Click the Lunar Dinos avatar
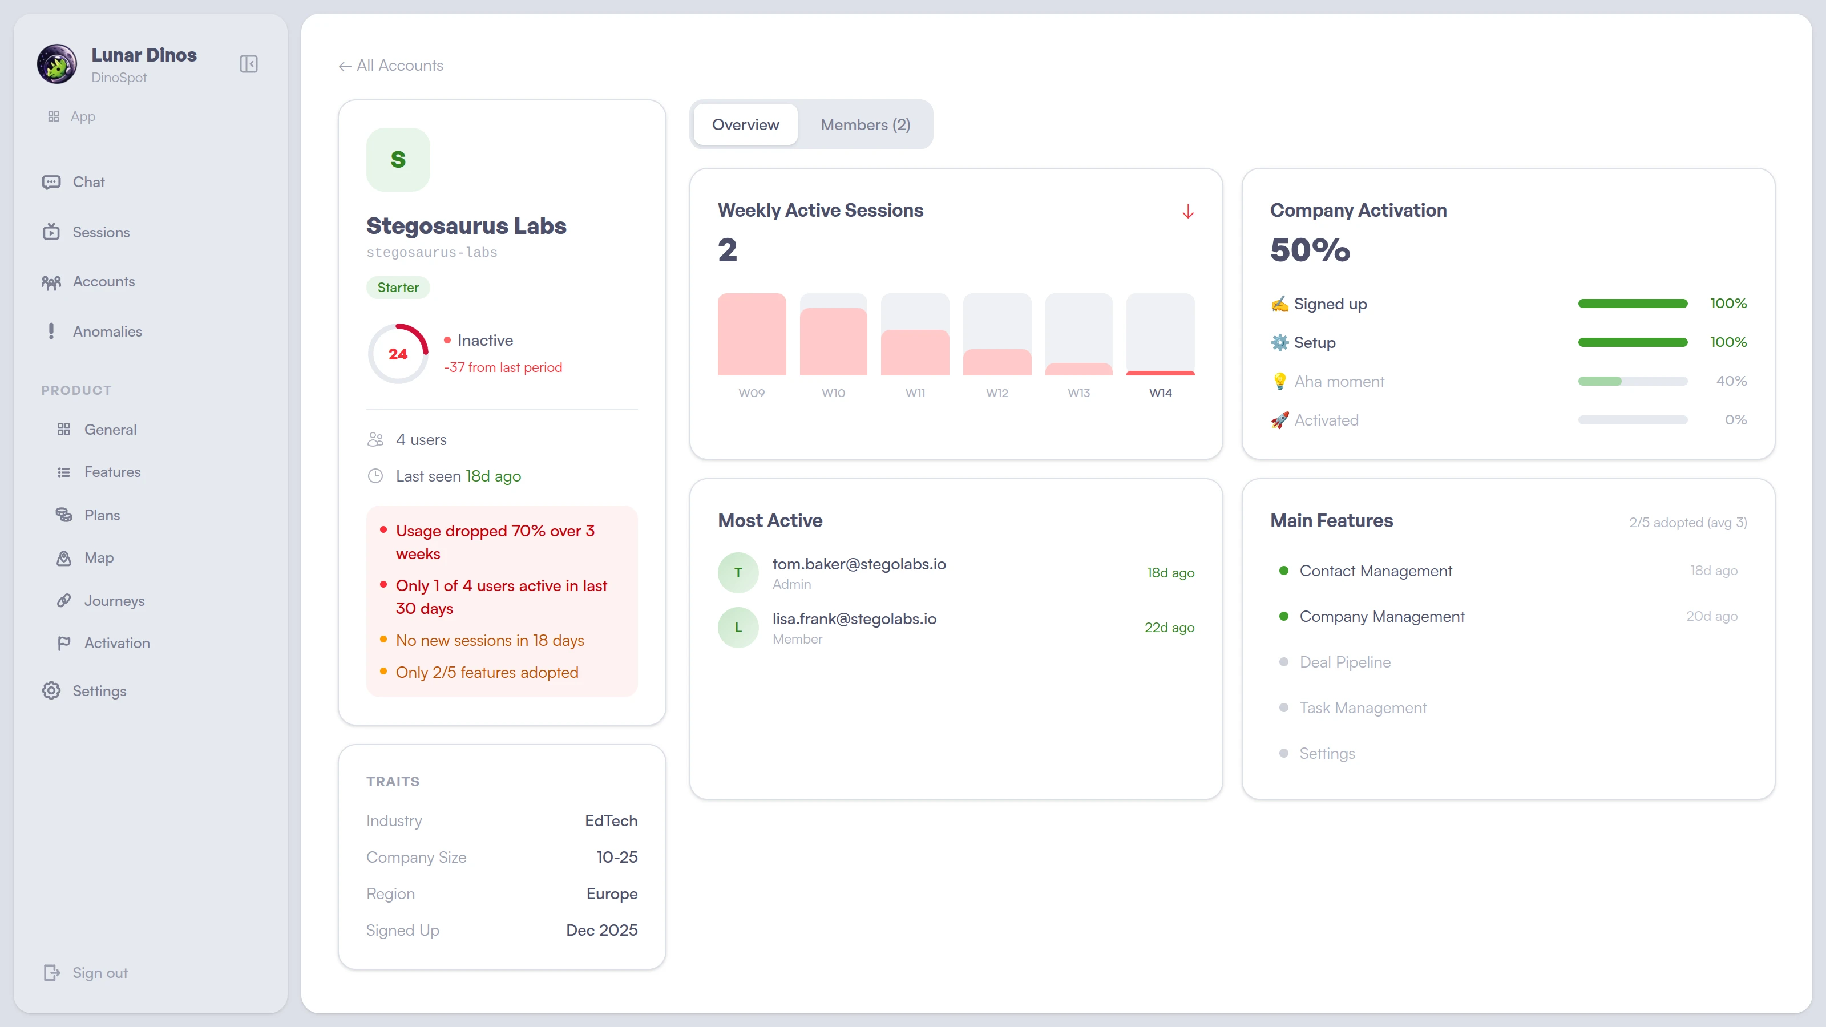This screenshot has height=1027, width=1826. click(x=56, y=64)
